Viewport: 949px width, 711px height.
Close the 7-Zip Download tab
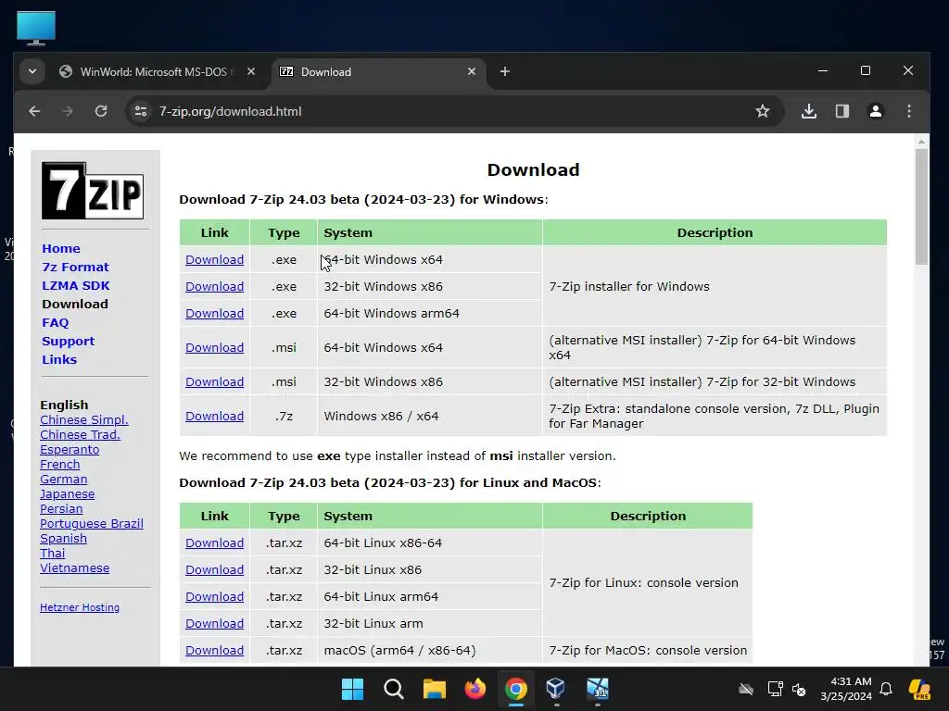click(472, 71)
